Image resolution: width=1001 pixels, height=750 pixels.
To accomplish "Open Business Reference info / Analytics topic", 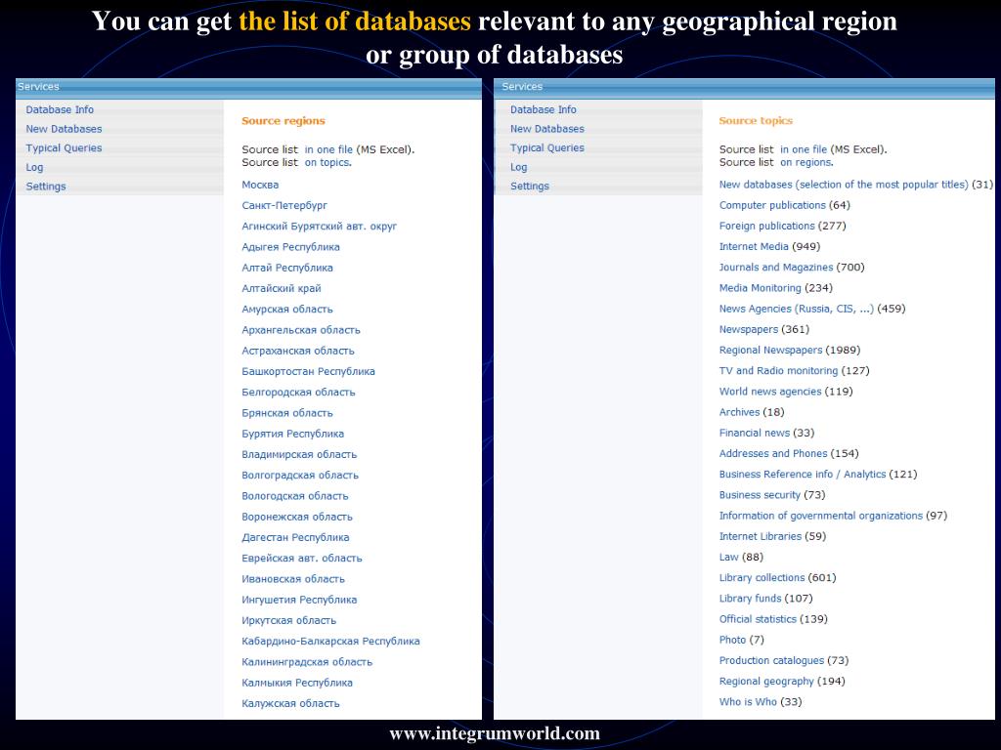I will tap(803, 475).
